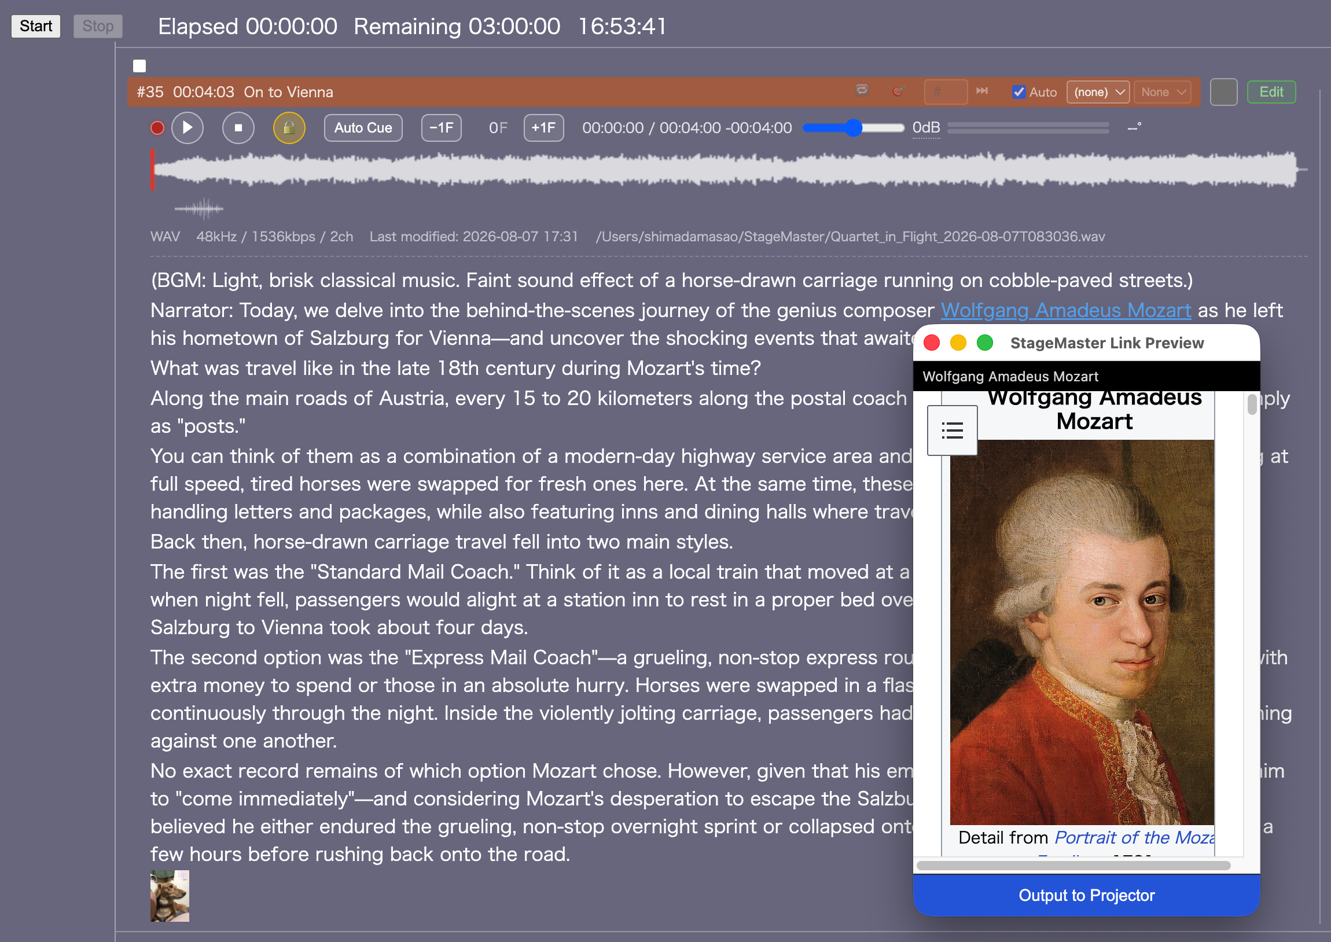The width and height of the screenshot is (1331, 942).
Task: Click the file path ending Quartet_in_Flight wav
Action: pyautogui.click(x=850, y=237)
